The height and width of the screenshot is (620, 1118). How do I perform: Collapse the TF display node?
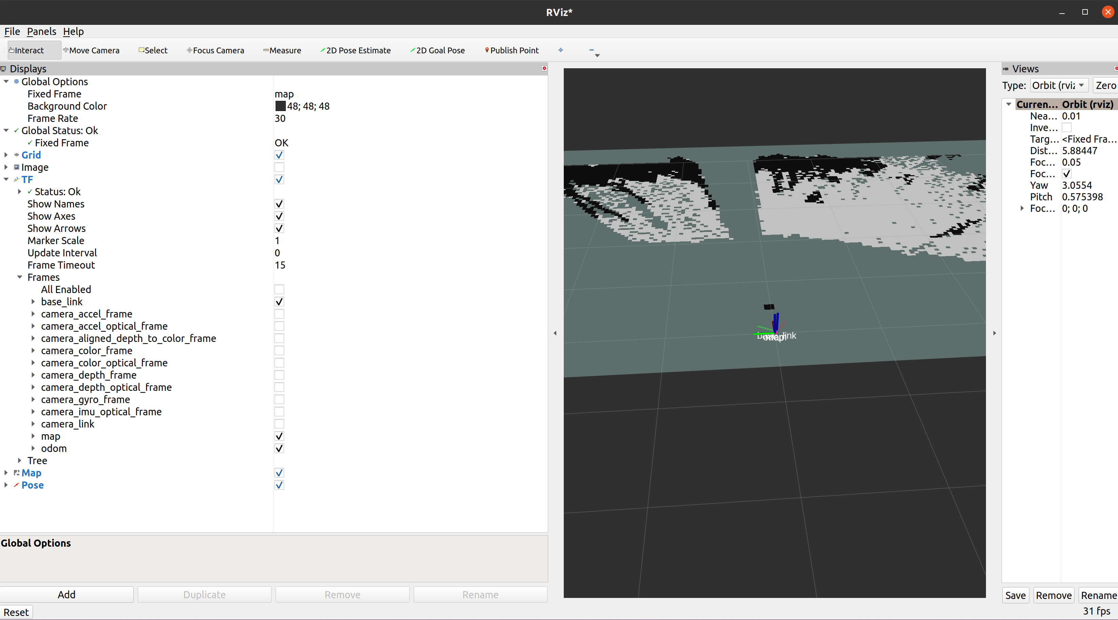[x=6, y=179]
